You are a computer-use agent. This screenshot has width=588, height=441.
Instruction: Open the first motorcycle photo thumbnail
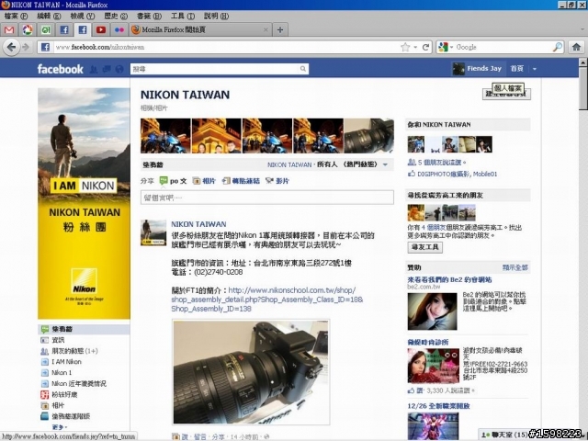pyautogui.click(x=165, y=136)
